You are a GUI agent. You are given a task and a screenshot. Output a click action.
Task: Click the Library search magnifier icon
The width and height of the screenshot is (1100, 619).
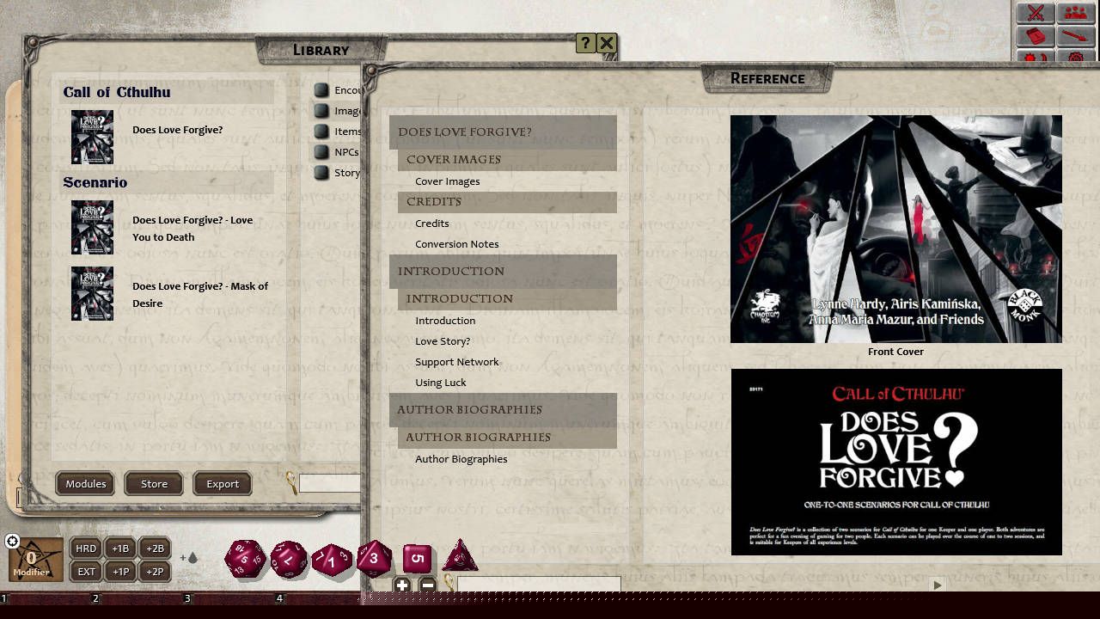(x=291, y=483)
